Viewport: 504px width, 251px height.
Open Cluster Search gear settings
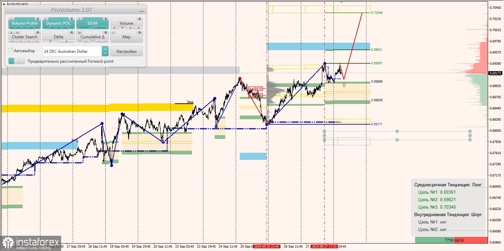point(38,32)
